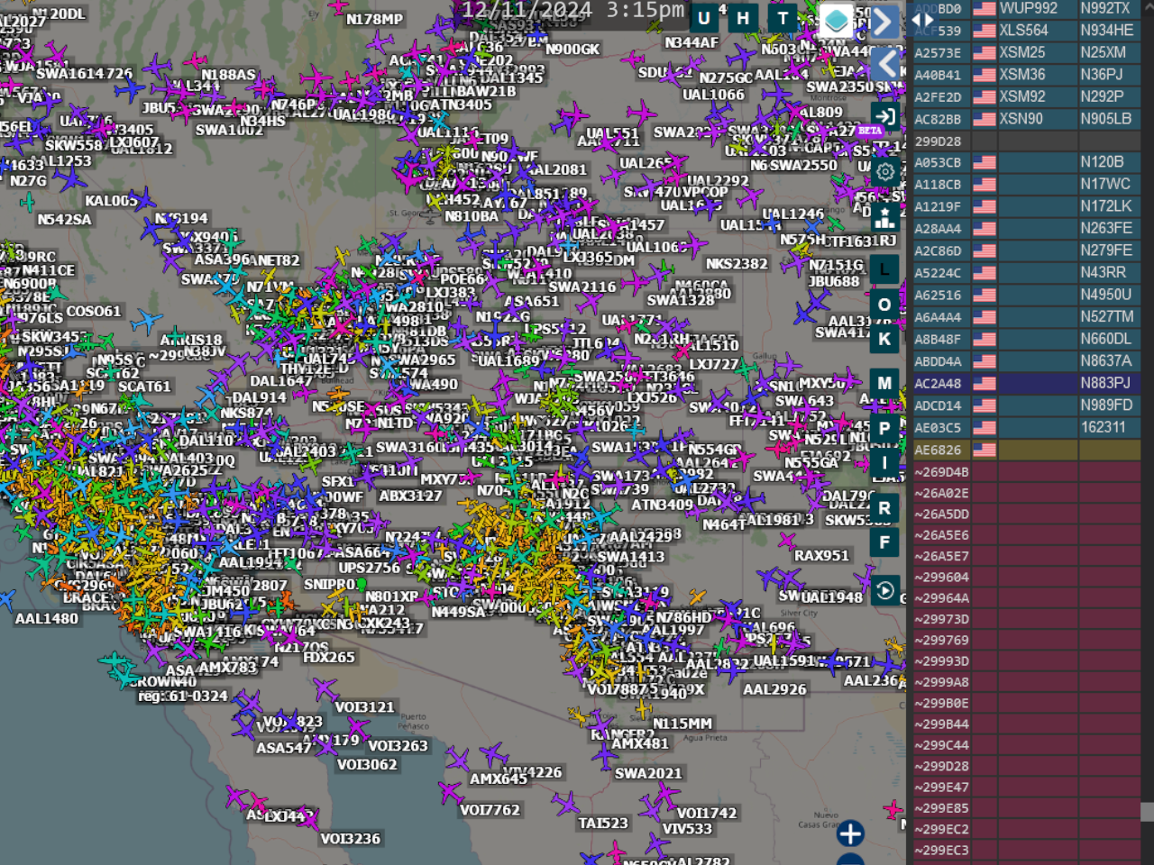Select table row with callsign XSN90
This screenshot has height=865, width=1154.
tap(1027, 119)
